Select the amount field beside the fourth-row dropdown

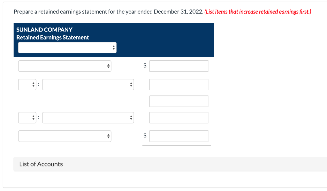tap(179, 117)
